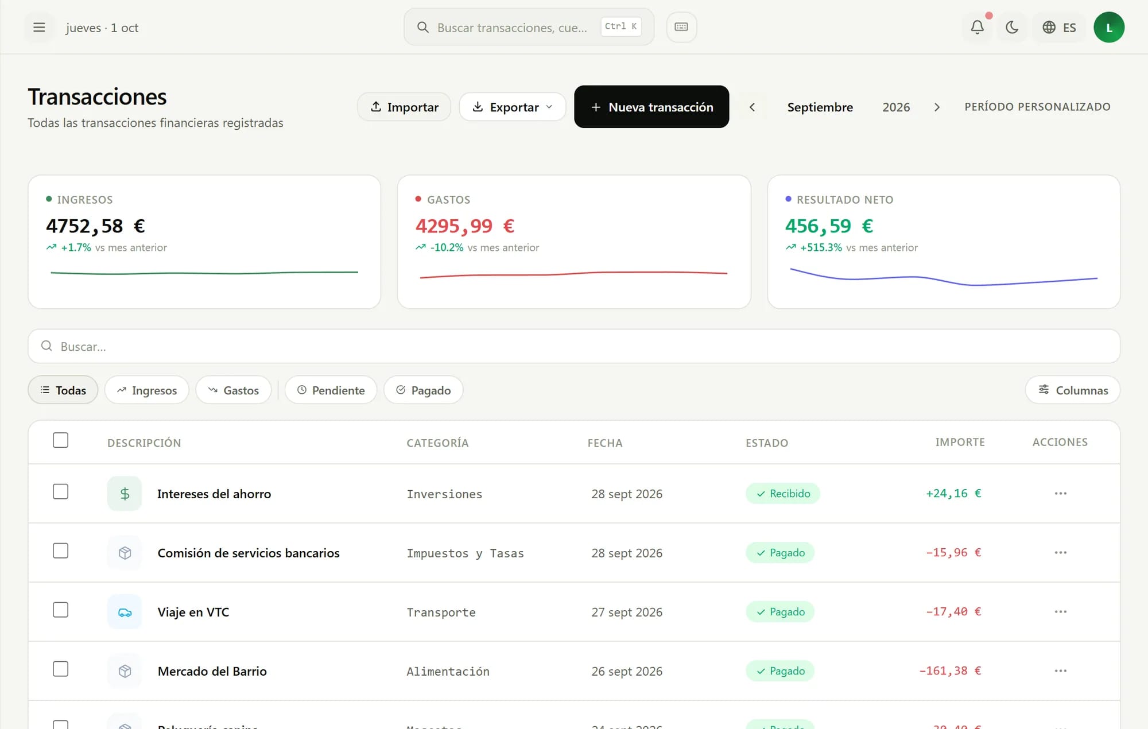Sort by the FECHA column header
Viewport: 1148px width, 729px height.
pyautogui.click(x=605, y=443)
